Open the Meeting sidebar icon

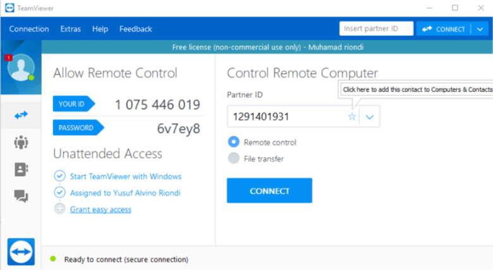tap(21, 142)
